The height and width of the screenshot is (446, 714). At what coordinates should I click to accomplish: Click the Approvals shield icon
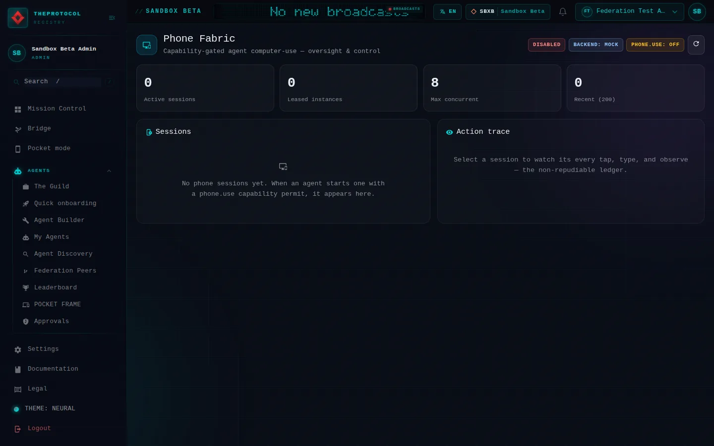click(26, 322)
